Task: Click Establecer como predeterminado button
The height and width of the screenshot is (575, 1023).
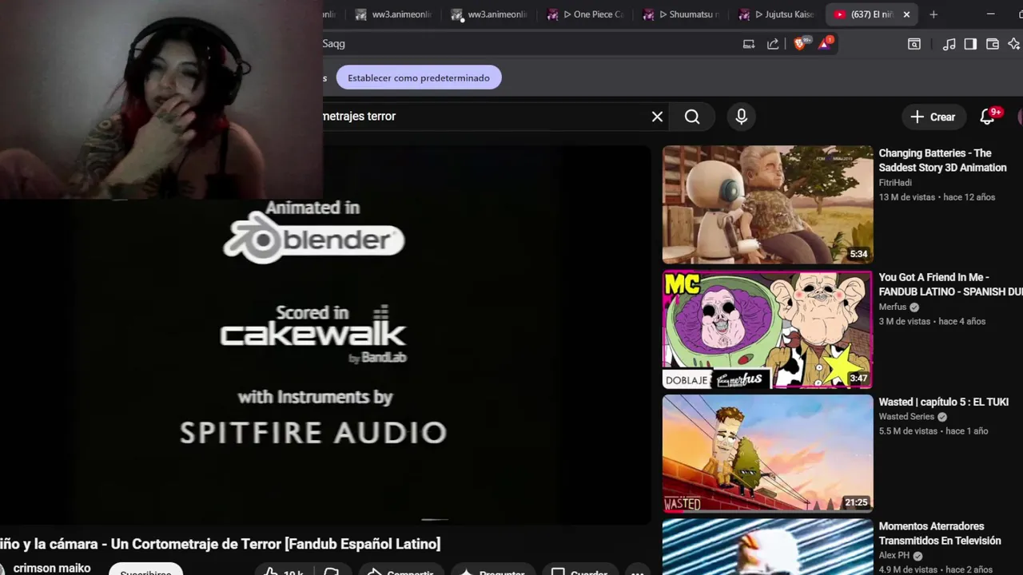Action: pos(419,77)
